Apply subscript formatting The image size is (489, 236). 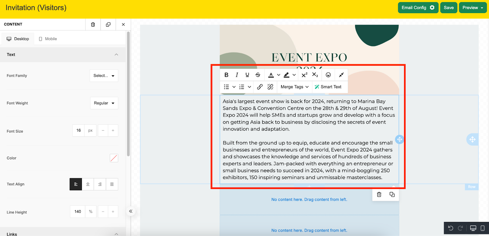[x=315, y=75]
